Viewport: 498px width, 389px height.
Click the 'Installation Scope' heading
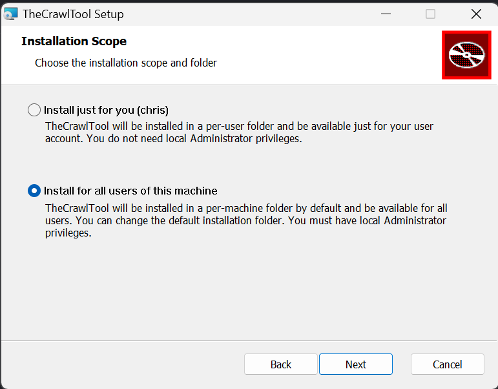(x=74, y=41)
